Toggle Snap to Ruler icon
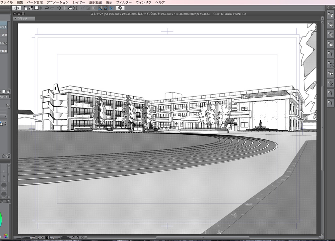Image resolution: width=335 pixels, height=241 pixels. point(100,8)
